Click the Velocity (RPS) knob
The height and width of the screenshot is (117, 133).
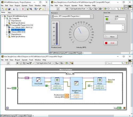81,34
